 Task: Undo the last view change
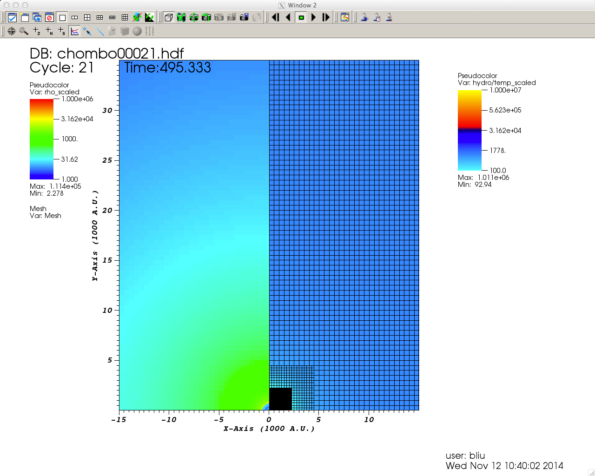(x=206, y=18)
